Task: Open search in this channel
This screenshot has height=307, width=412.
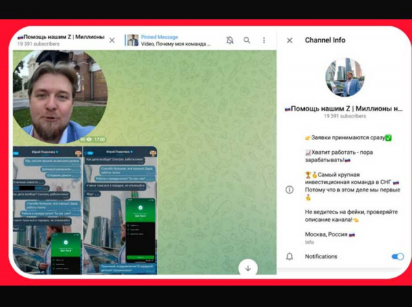Action: 247,41
